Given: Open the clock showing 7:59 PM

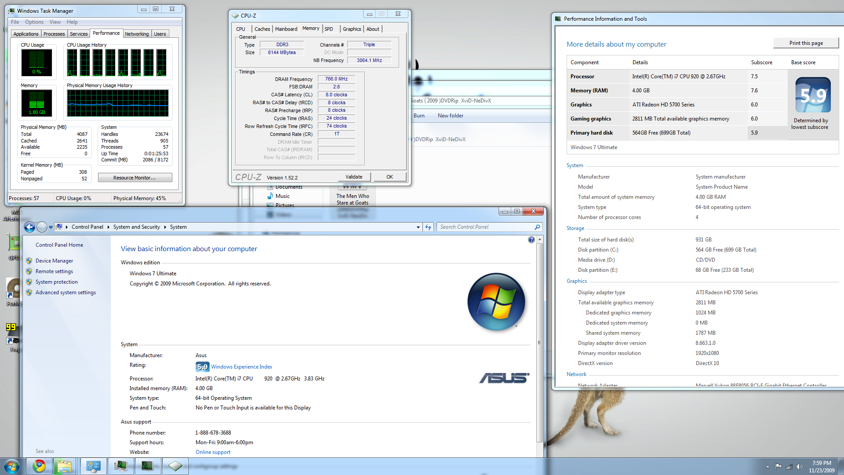Looking at the screenshot, I should (822, 466).
